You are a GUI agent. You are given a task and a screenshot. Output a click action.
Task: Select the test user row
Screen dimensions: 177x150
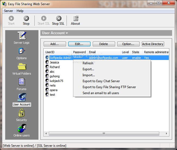coord(52,95)
